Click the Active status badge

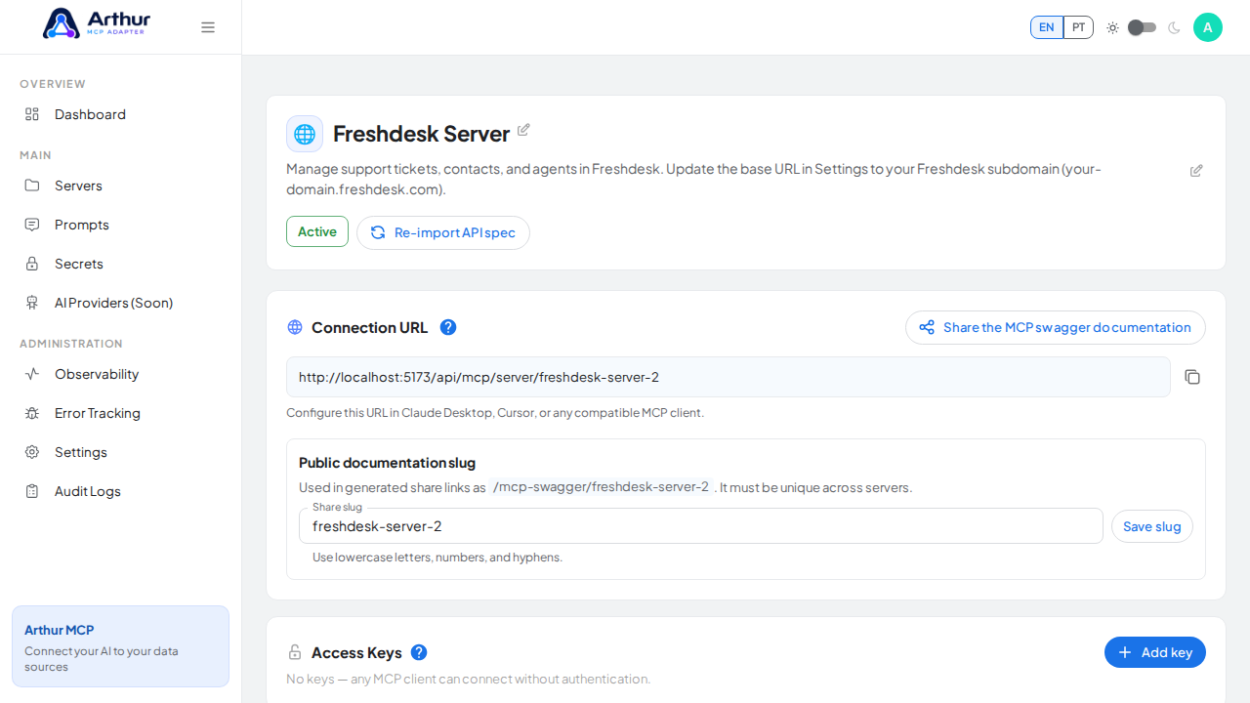317,231
